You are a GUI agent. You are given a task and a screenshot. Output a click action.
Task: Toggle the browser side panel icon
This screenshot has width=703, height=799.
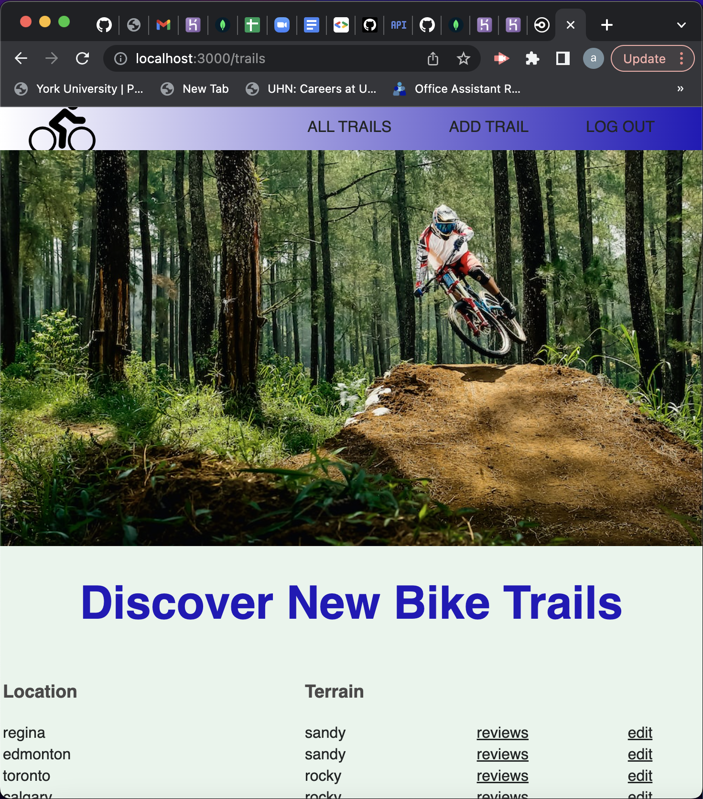(x=563, y=58)
